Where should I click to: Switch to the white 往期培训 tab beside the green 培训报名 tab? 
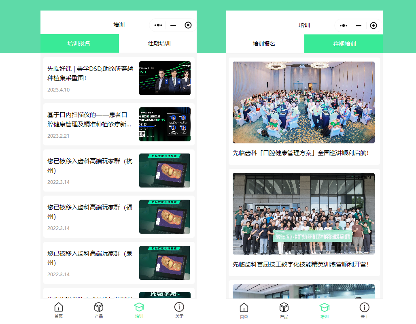(159, 44)
